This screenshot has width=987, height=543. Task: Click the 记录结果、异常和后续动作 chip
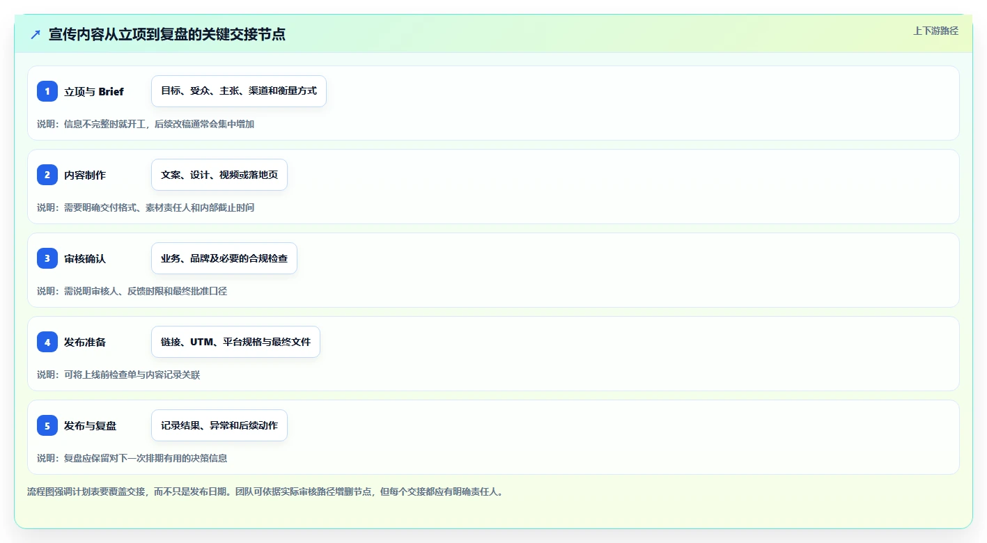pos(219,425)
